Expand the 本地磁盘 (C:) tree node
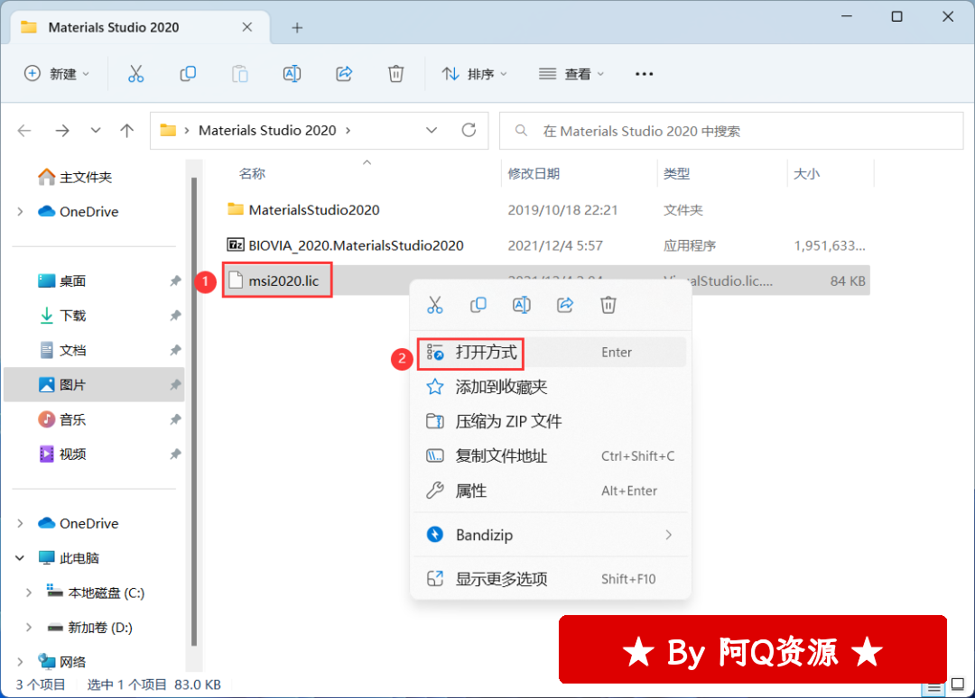The width and height of the screenshot is (975, 698). tap(28, 592)
